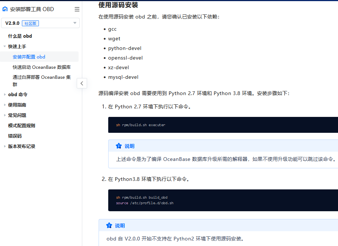The width and height of the screenshot is (338, 246).
Task: Click the wget list item
Action: click(x=114, y=39)
